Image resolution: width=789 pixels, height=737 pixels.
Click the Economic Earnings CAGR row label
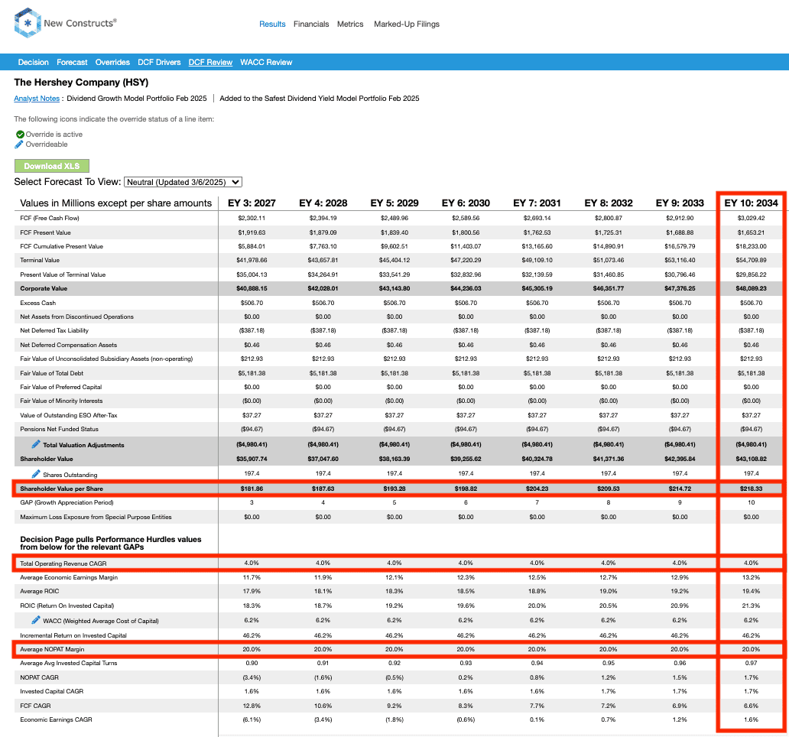(57, 720)
